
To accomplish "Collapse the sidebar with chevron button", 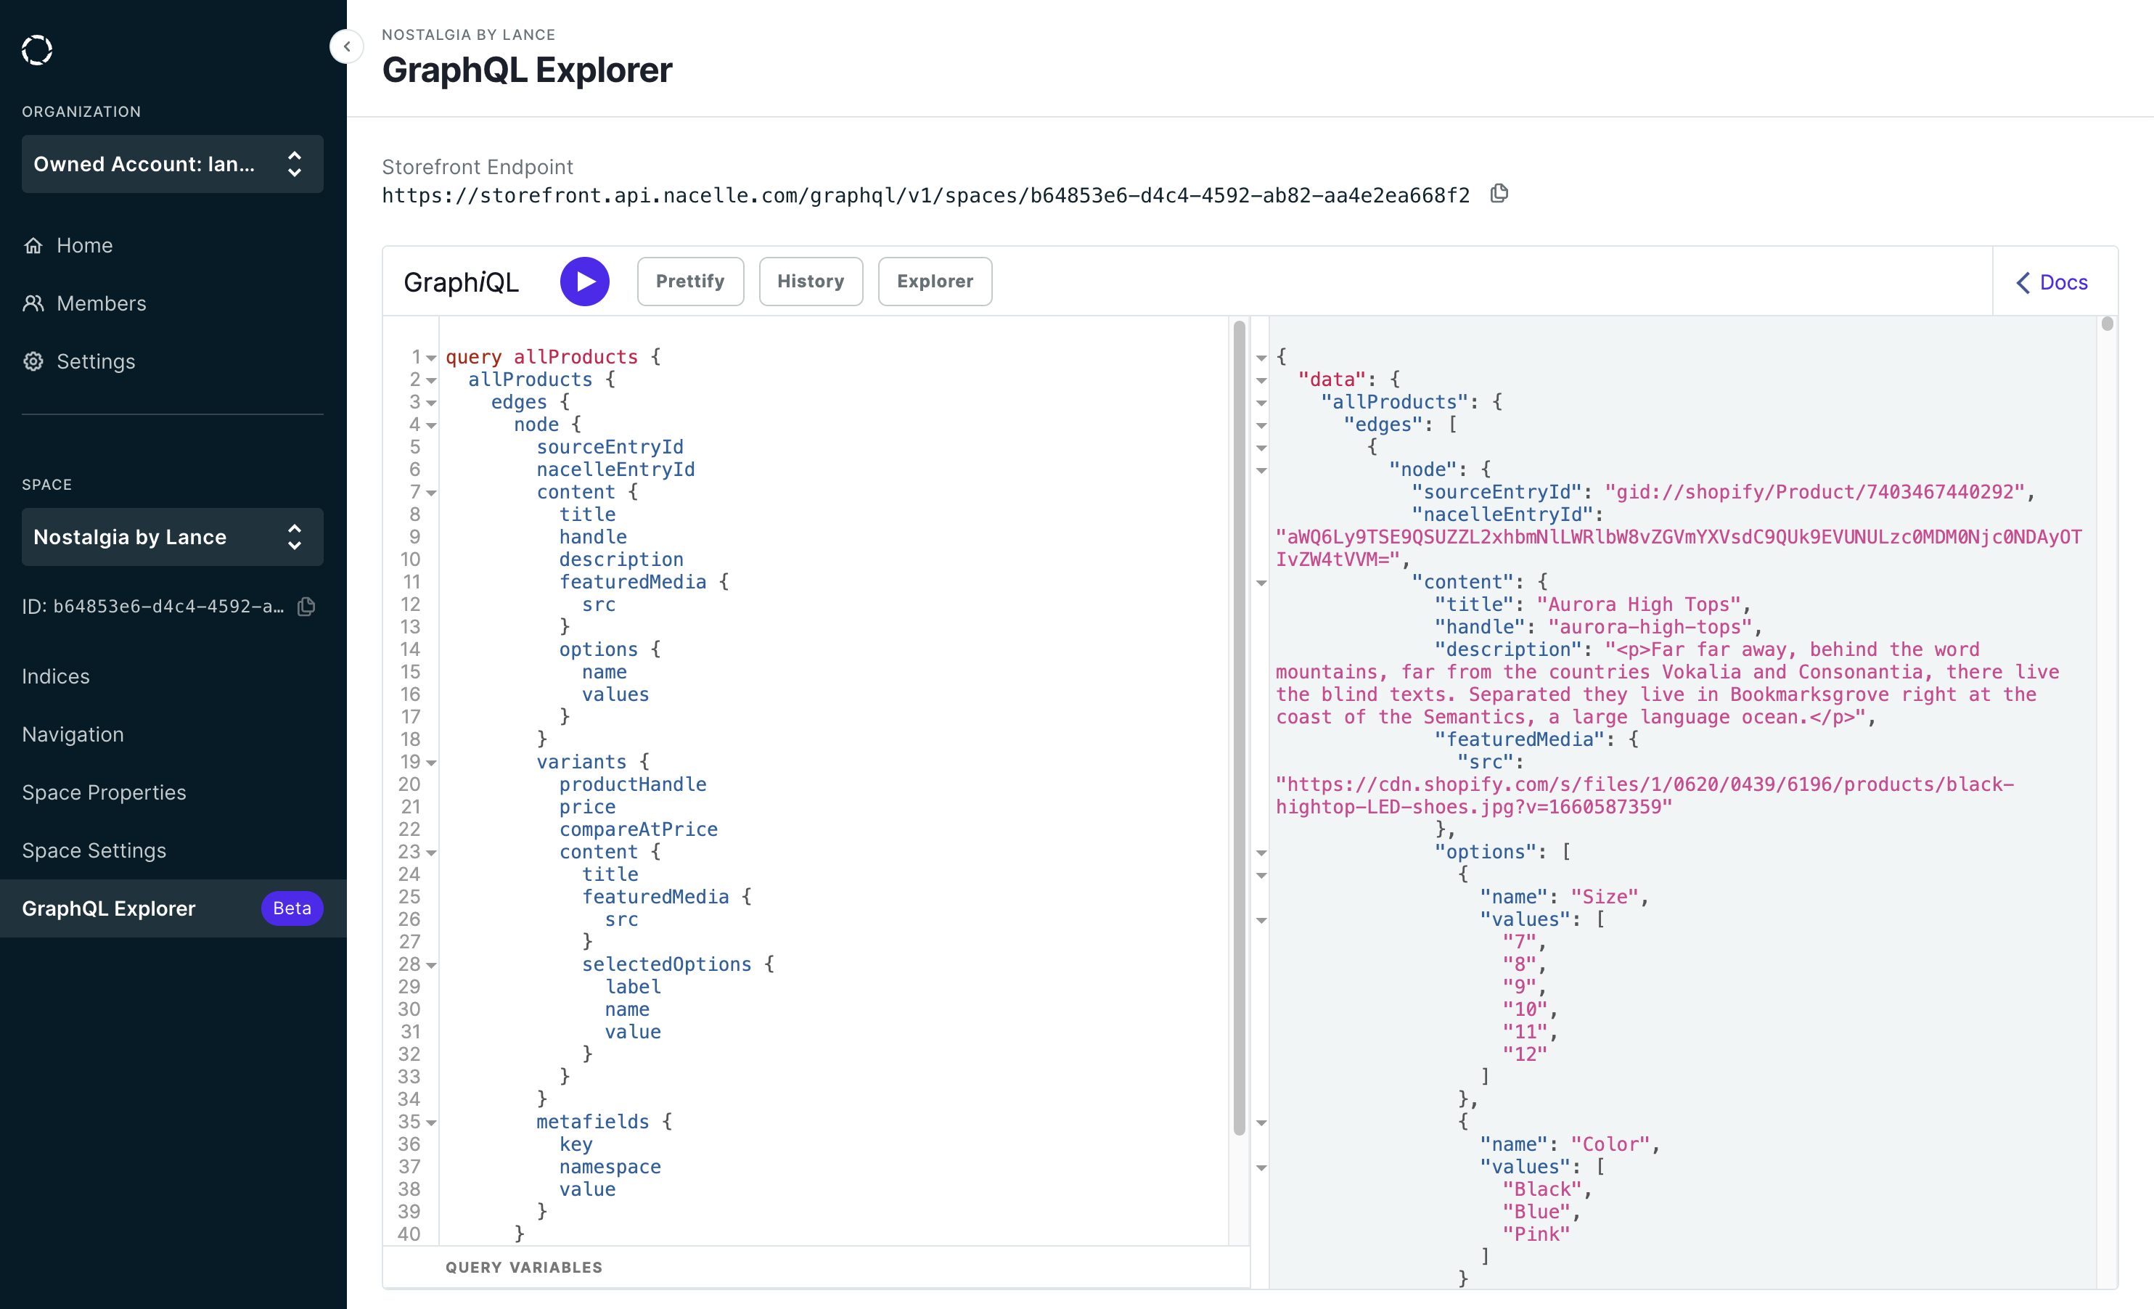I will point(347,46).
